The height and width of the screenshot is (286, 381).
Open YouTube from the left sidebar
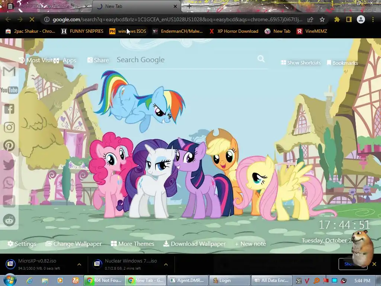pyautogui.click(x=9, y=90)
